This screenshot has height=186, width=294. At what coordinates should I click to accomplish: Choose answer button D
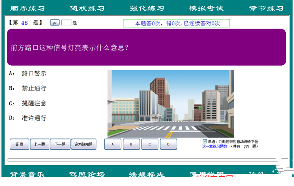(169, 144)
